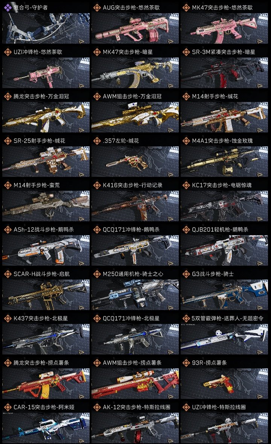271x444 pixels.
Task: Click the purple rarity icon beside 复合弓-守护者
Action: [8, 8]
